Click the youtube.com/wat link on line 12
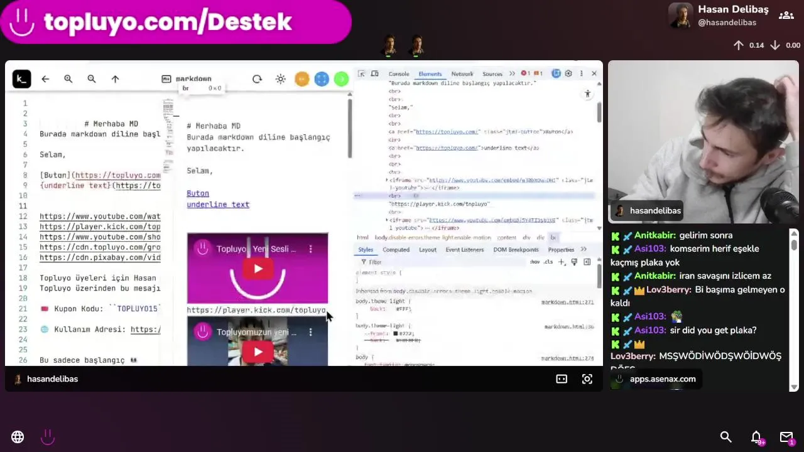804x452 pixels. (100, 217)
